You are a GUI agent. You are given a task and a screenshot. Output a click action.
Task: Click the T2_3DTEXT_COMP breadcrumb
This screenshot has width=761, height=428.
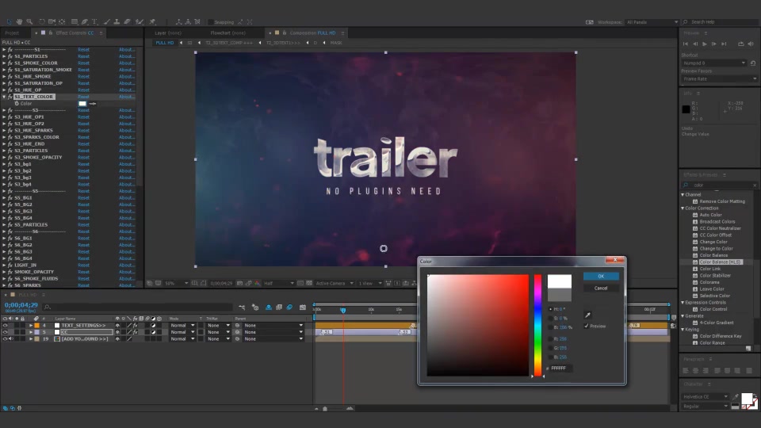pyautogui.click(x=228, y=43)
